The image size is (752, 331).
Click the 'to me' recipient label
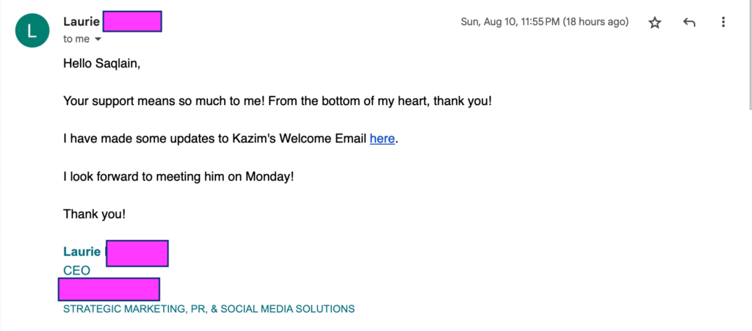tap(76, 40)
